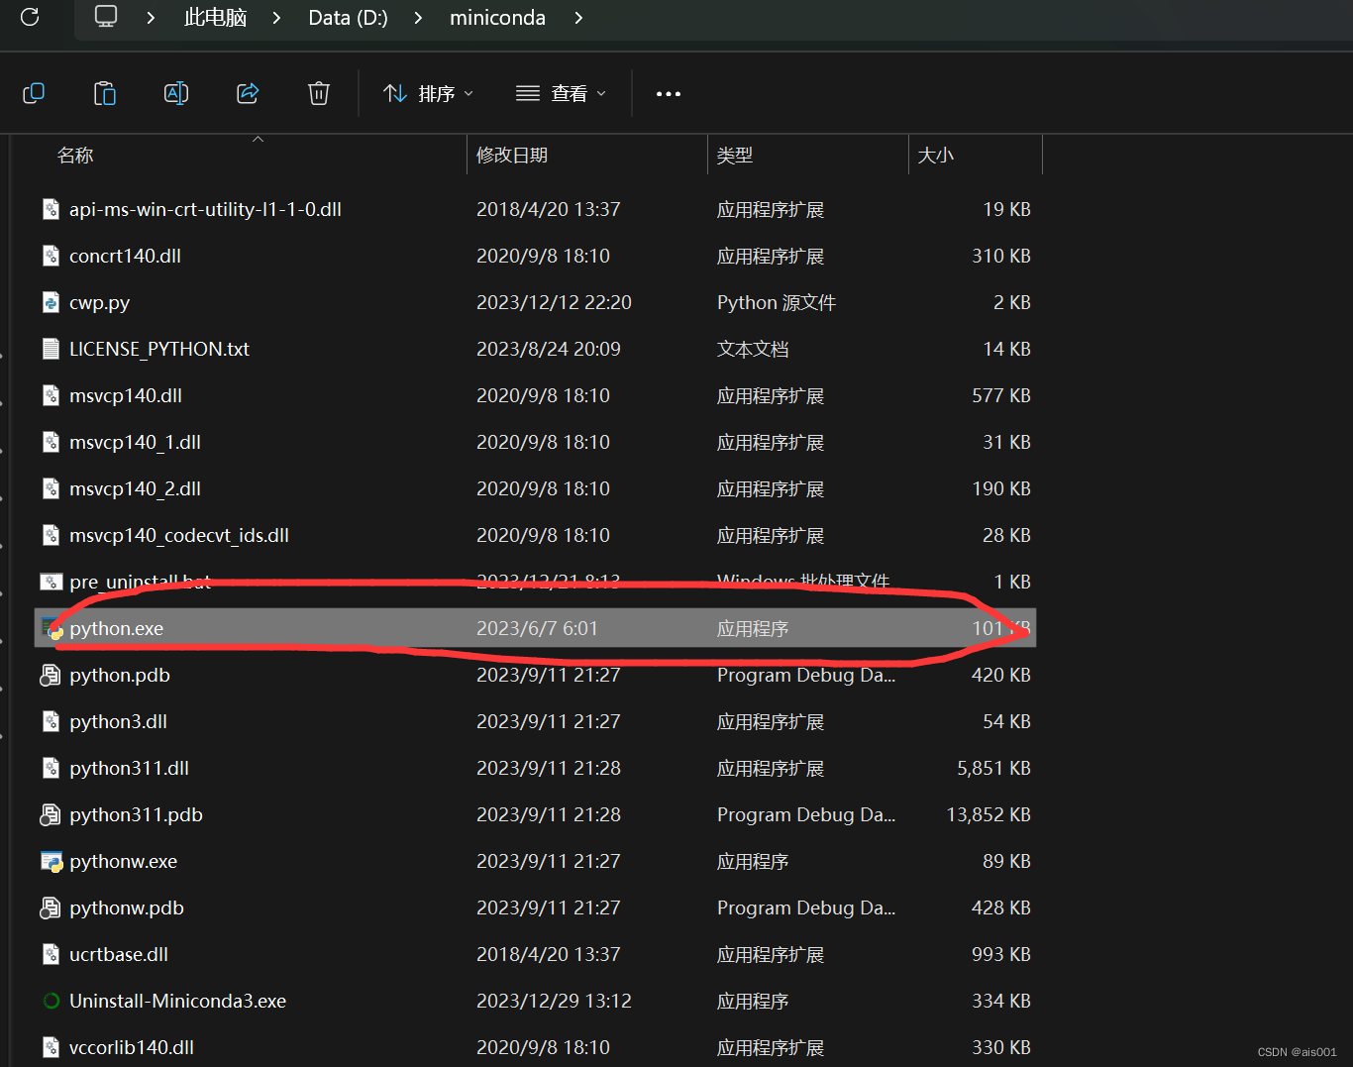Screen dimensions: 1353x1067
Task: Click the green Uninstall-Miniconda3.exe icon
Action: pyautogui.click(x=51, y=1001)
